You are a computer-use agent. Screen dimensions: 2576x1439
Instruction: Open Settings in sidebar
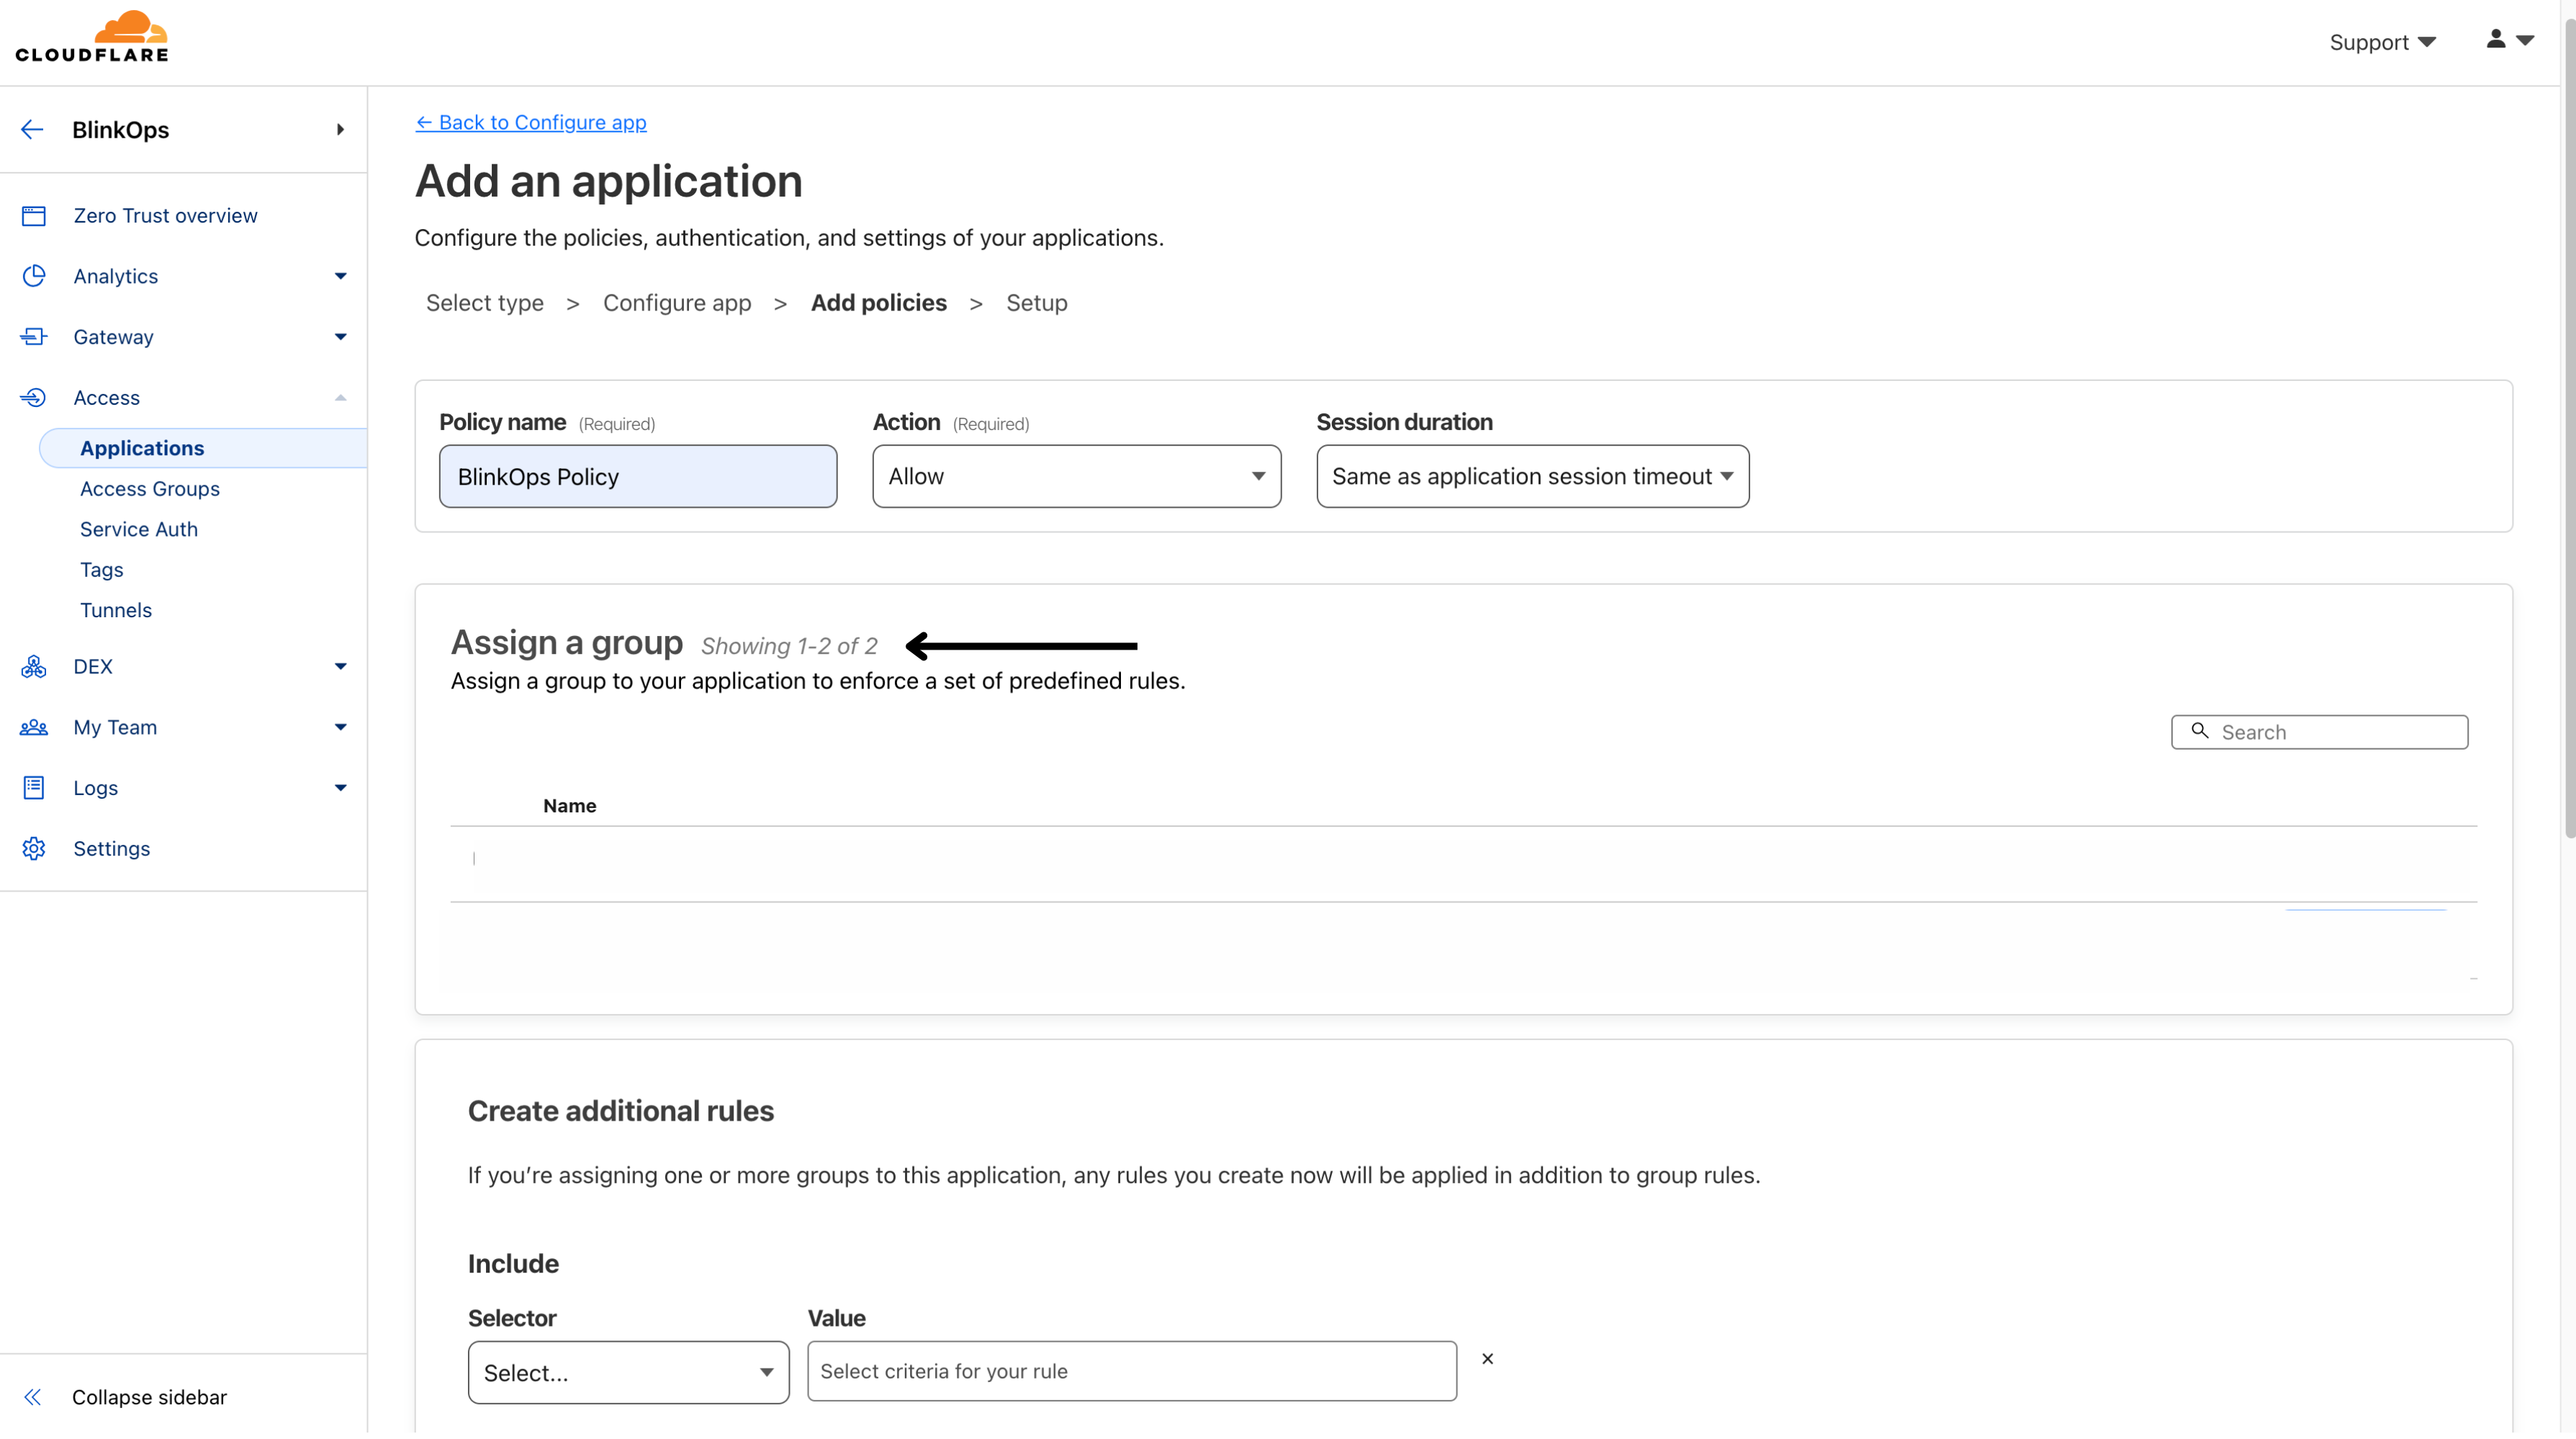(112, 851)
